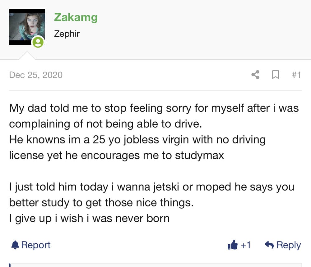
Task: Click the Report link text
Action: coord(36,245)
